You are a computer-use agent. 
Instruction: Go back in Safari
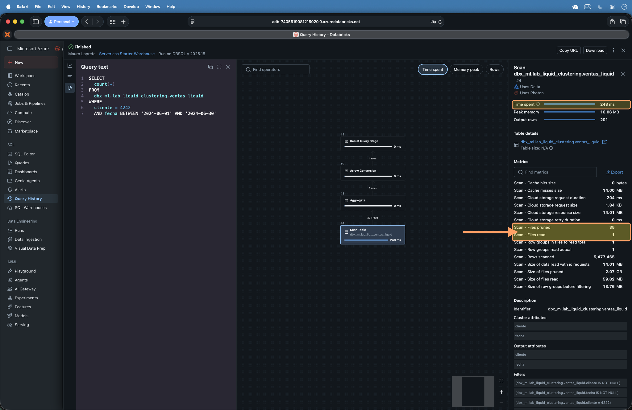click(x=87, y=22)
